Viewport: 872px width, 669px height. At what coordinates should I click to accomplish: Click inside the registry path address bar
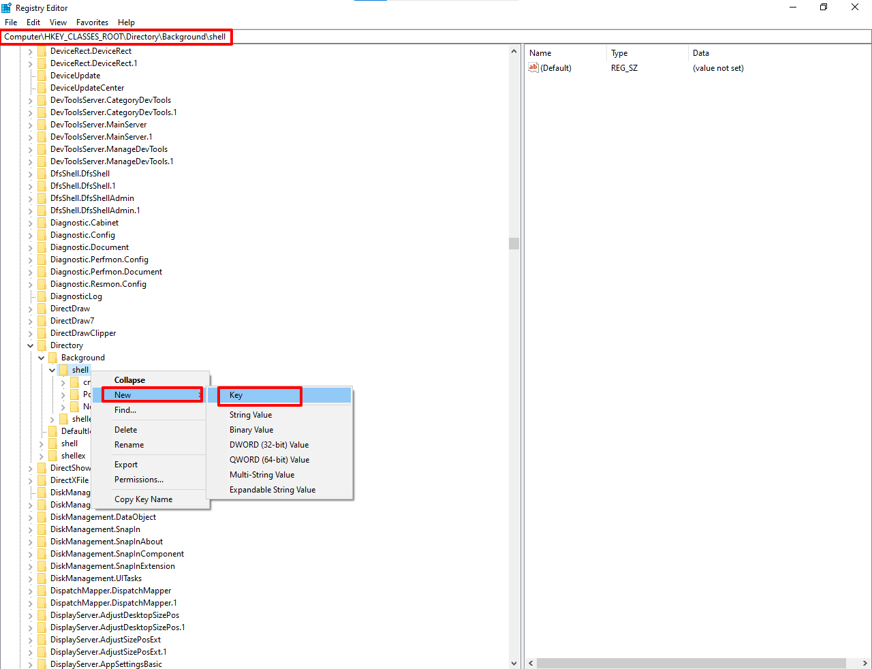[272, 37]
